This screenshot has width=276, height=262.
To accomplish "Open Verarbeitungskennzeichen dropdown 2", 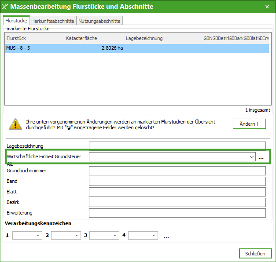I will pyautogui.click(x=76, y=236).
